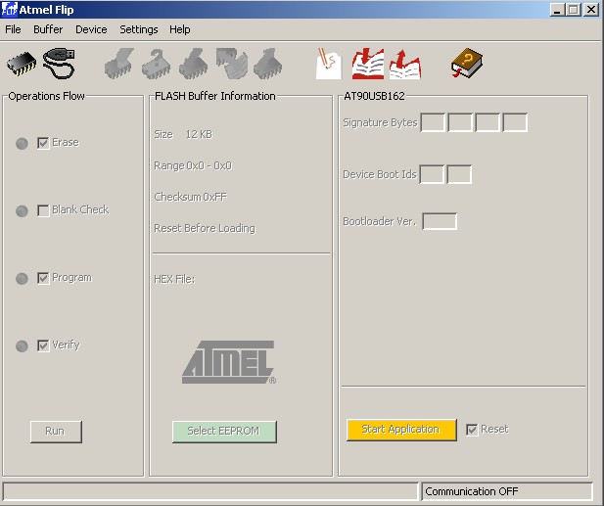Click the Reset Before Loading text

[205, 228]
